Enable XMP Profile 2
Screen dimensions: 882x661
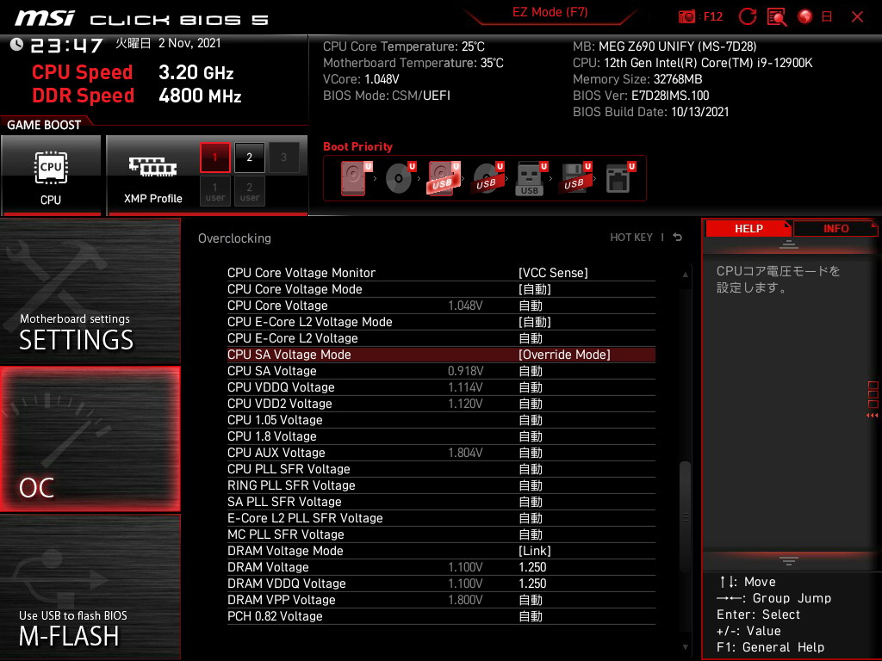[249, 158]
